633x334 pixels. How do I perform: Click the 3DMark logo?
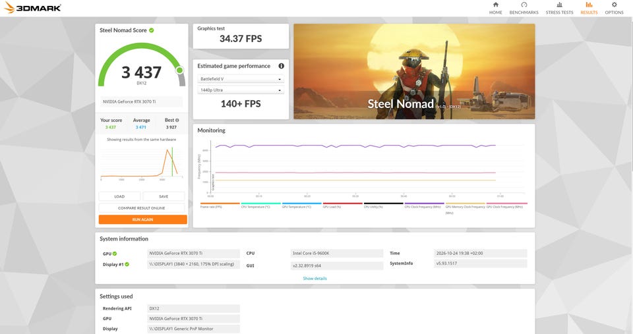[32, 8]
